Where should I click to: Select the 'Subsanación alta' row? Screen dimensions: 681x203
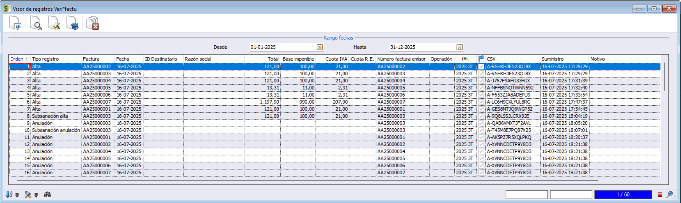click(335, 116)
